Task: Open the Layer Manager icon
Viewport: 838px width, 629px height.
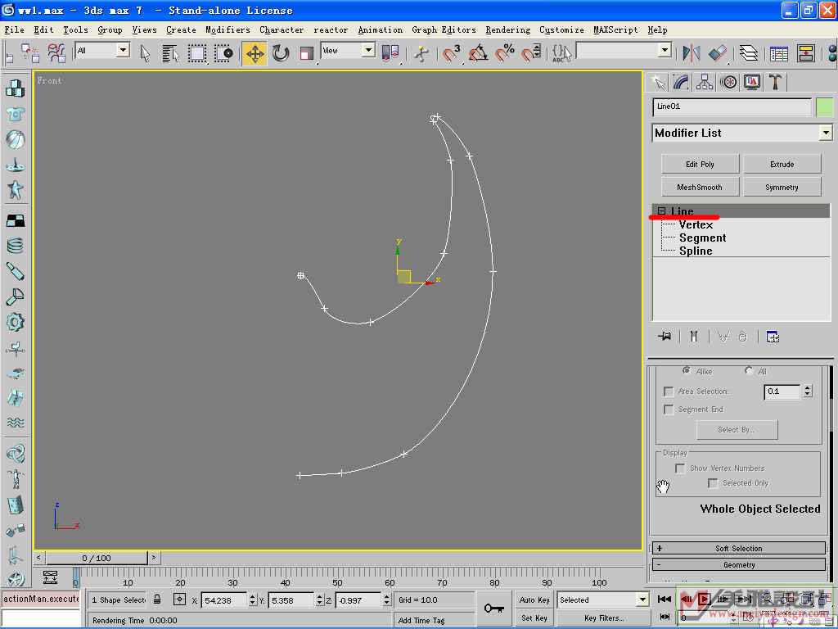Action: point(748,53)
